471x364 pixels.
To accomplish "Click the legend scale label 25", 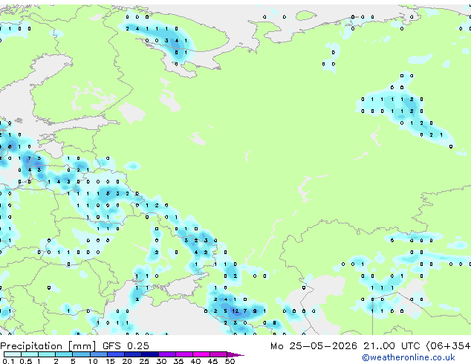I will (x=144, y=361).
